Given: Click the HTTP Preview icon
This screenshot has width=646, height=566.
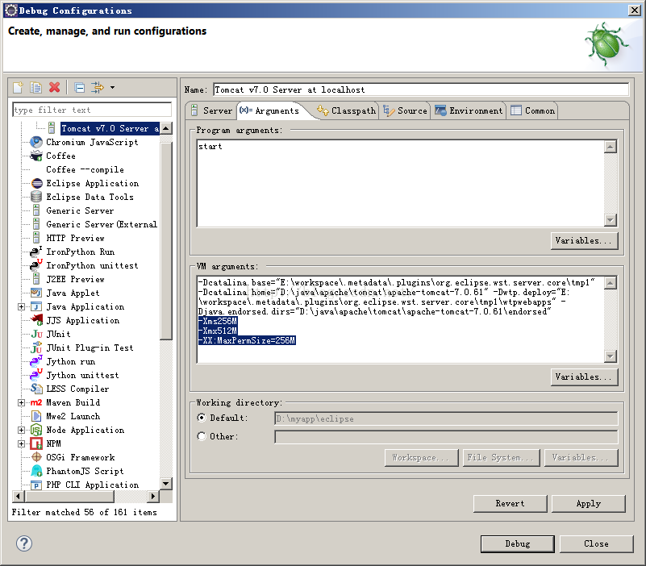Looking at the screenshot, I should tap(36, 238).
